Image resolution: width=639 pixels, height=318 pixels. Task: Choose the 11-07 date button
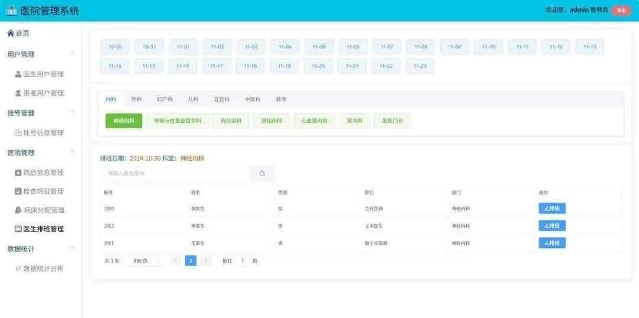tap(386, 47)
